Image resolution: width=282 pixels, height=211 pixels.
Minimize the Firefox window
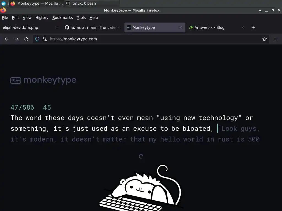(266, 10)
